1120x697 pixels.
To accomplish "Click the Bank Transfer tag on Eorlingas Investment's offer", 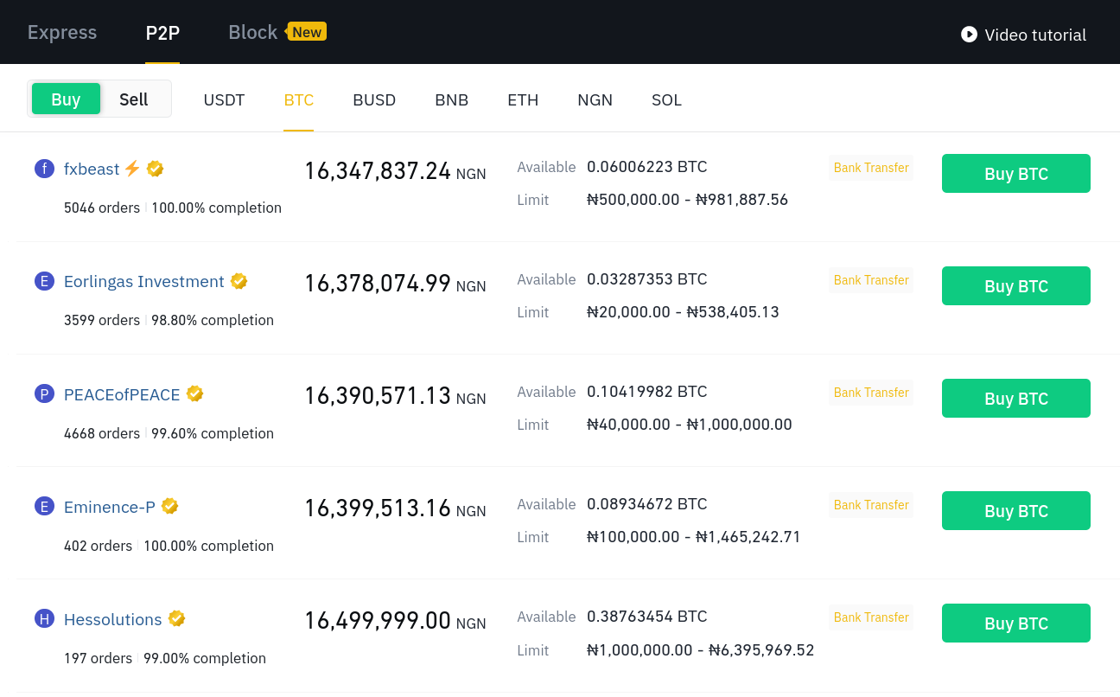I will point(871,280).
